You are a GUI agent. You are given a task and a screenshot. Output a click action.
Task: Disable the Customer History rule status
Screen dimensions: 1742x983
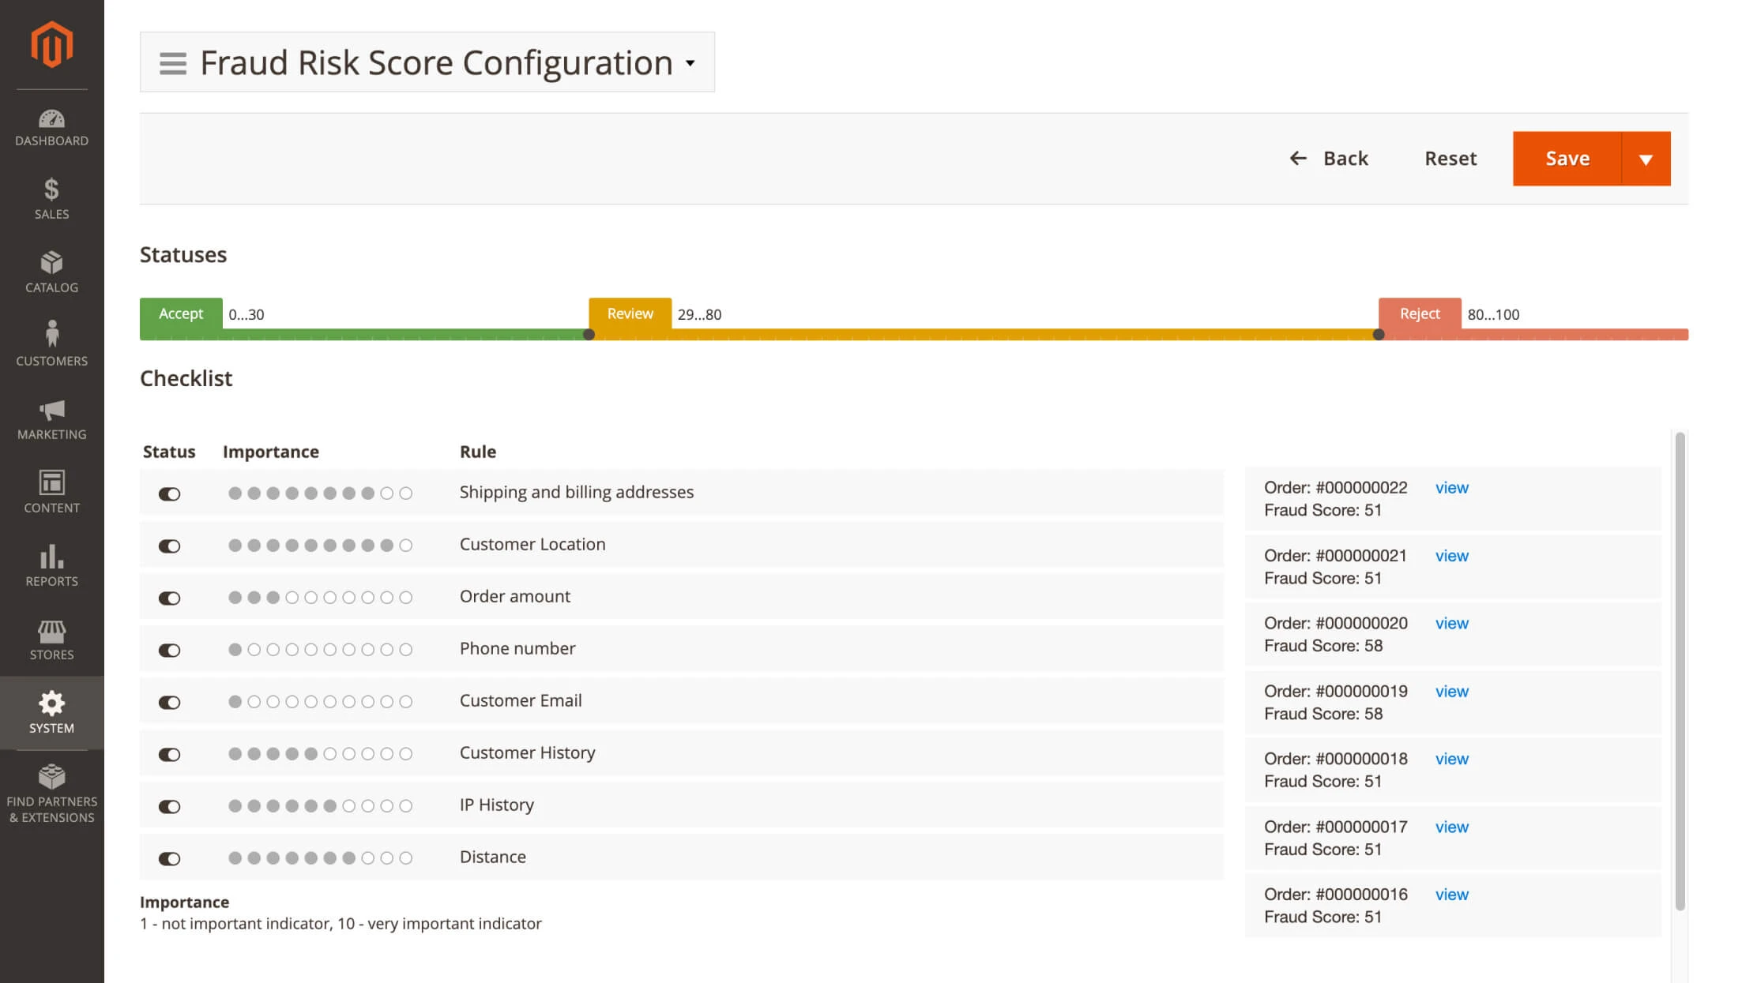(170, 754)
